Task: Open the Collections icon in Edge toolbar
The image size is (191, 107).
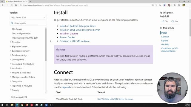Action: pos(179,5)
